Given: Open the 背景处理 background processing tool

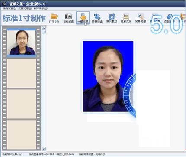Looking at the screenshot, I should pyautogui.click(x=141, y=18).
